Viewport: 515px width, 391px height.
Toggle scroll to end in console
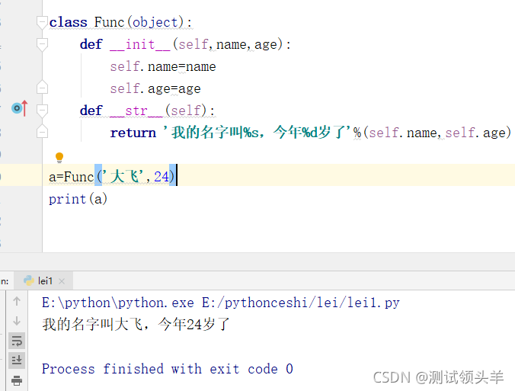(17, 360)
